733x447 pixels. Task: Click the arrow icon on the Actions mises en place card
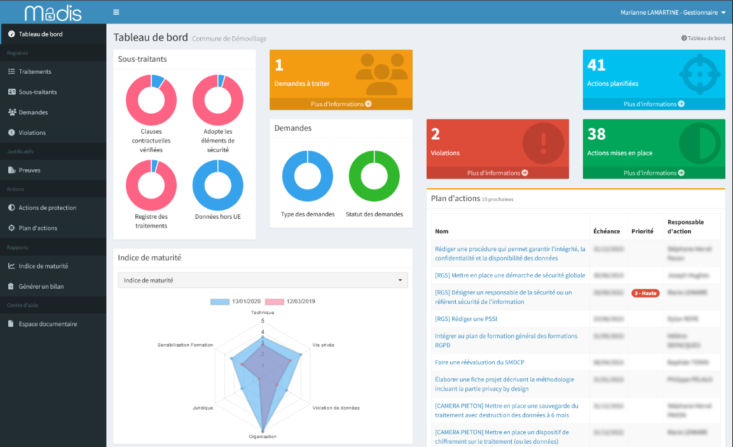pos(681,173)
